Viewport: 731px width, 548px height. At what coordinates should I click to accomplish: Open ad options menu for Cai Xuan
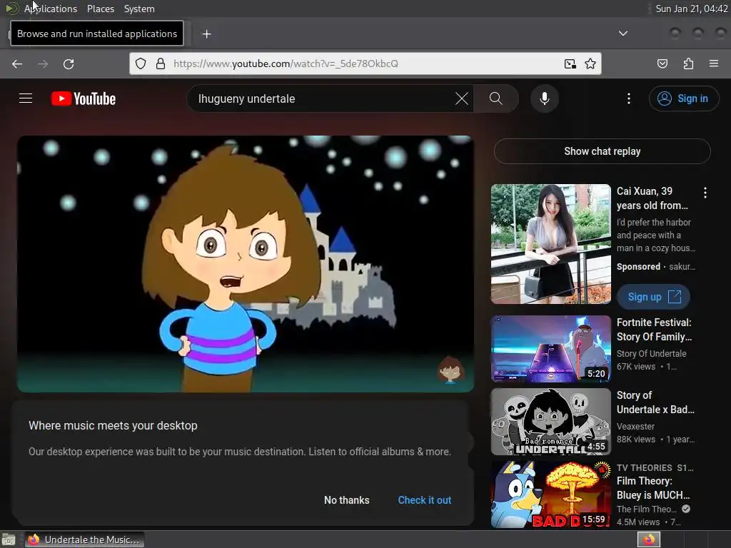(705, 193)
